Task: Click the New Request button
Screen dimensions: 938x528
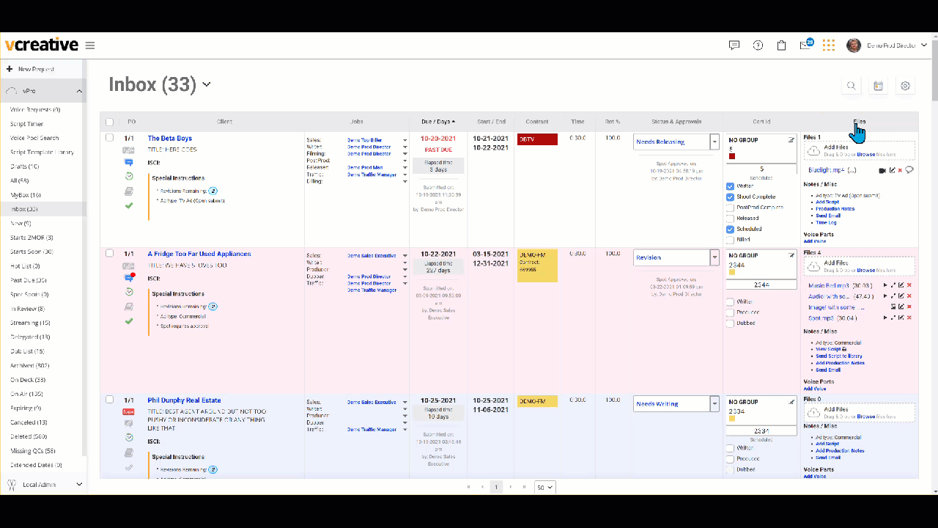Action: pos(29,69)
